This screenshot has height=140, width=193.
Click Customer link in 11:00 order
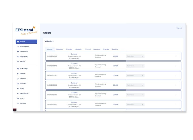coord(74,64)
